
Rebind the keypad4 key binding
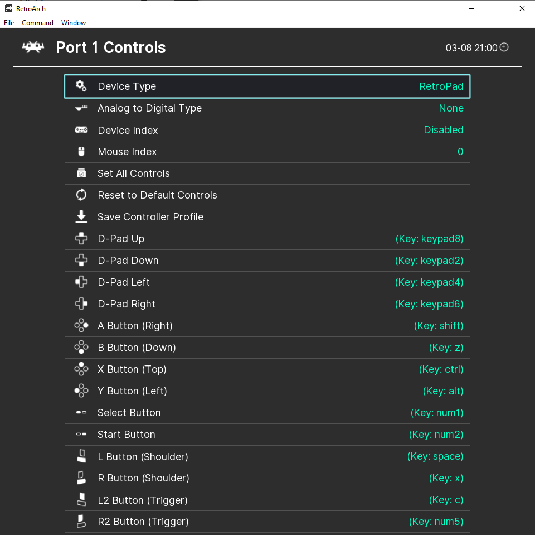coord(429,282)
